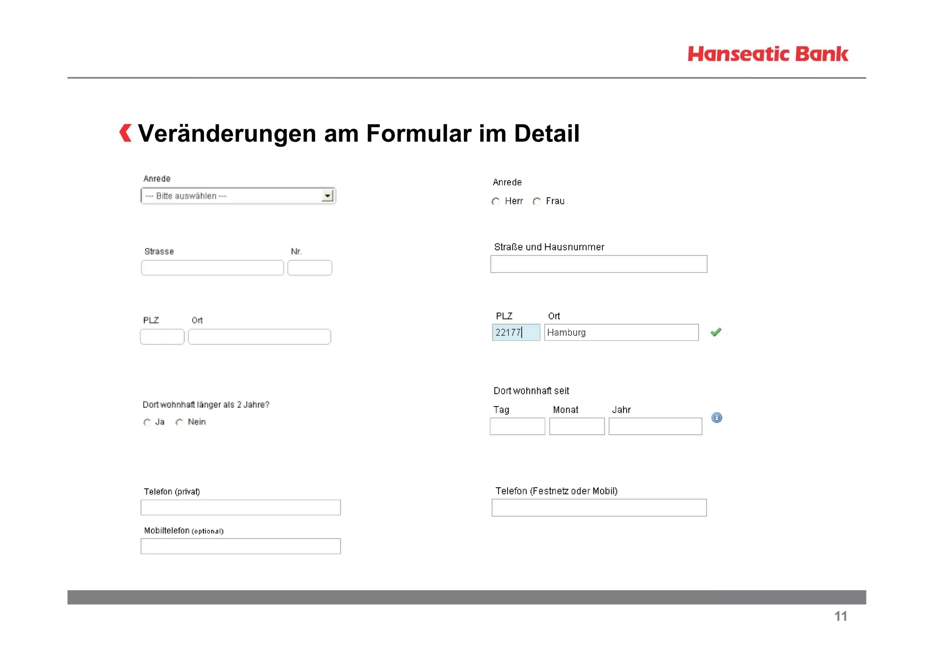Click the 'Dort wohnhaft seit' label
Viewport: 934px width, 660px height.
pyautogui.click(x=531, y=391)
